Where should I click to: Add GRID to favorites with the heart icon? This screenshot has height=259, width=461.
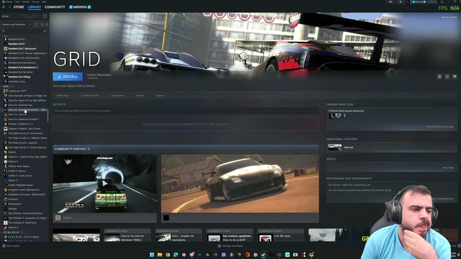455,77
